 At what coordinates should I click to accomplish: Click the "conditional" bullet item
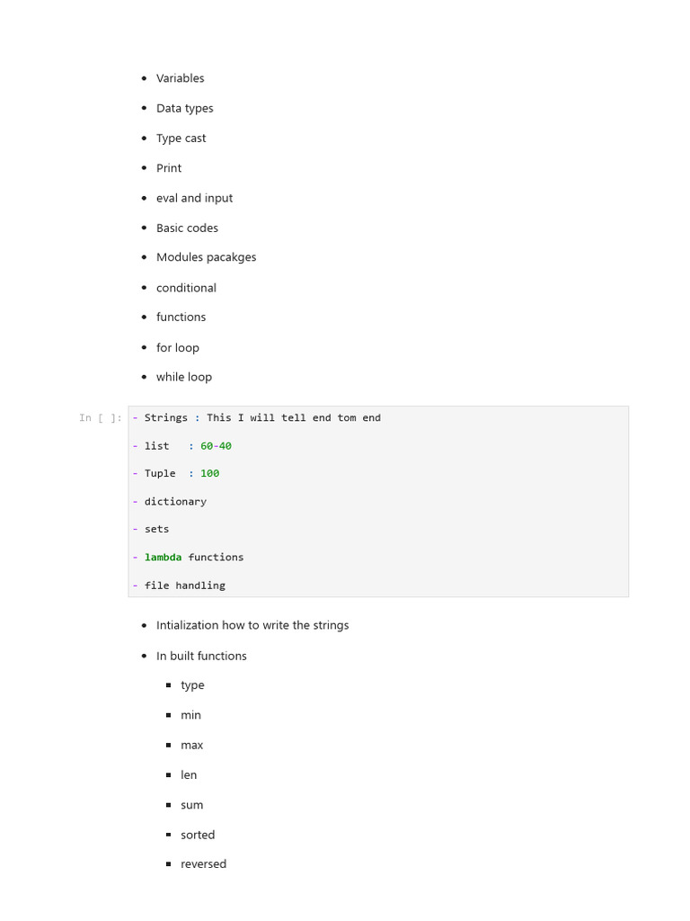pos(186,288)
